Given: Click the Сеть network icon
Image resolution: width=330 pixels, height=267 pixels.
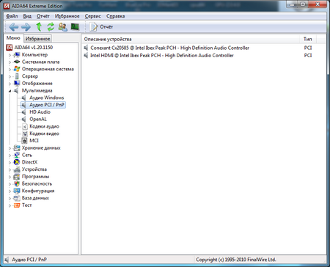Looking at the screenshot, I should (17, 155).
